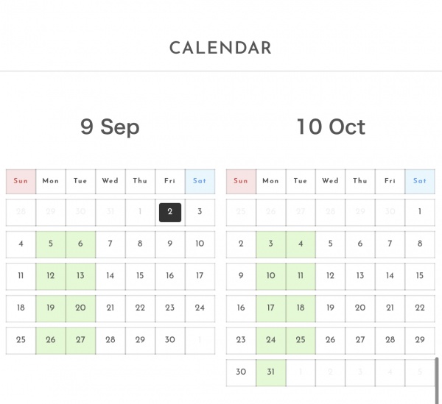Click the October Sun column header
Image resolution: width=442 pixels, height=404 pixels.
tap(241, 181)
